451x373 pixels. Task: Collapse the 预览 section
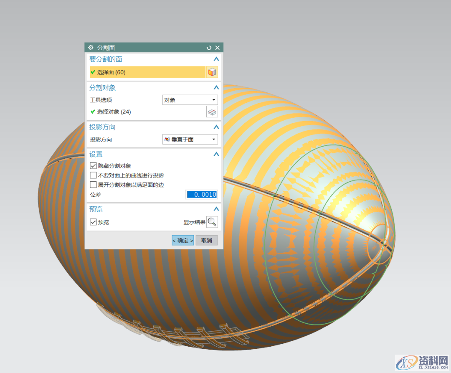[x=216, y=209]
